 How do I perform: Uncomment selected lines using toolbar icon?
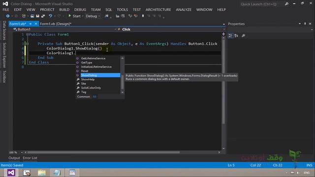point(136,16)
